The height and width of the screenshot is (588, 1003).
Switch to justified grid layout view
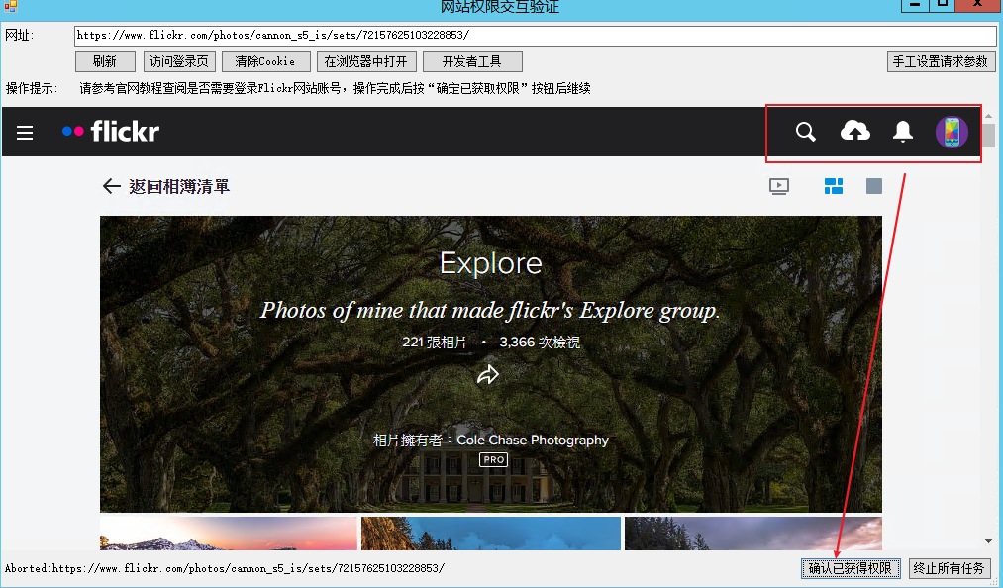click(834, 186)
